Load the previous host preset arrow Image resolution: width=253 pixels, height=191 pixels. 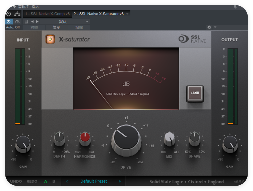pyautogui.click(x=32, y=22)
